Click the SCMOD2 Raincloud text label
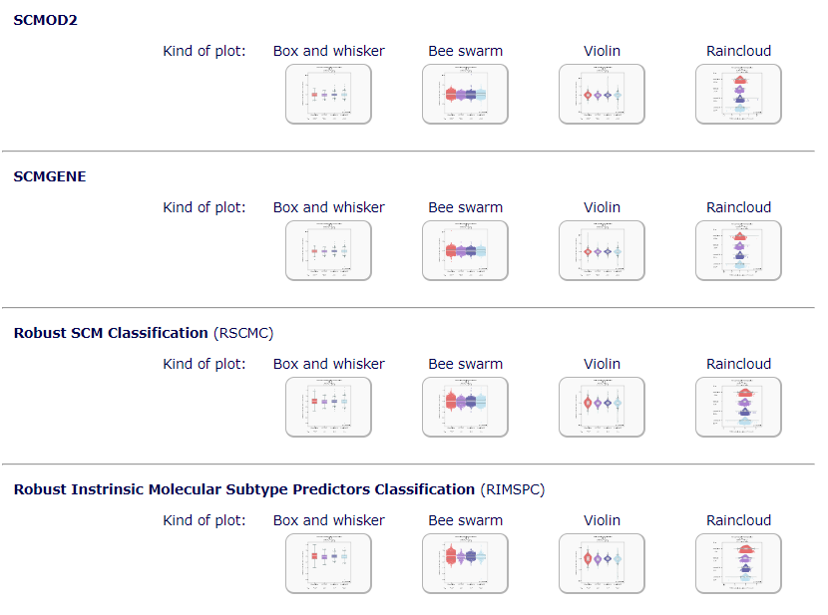This screenshot has width=828, height=615. [739, 51]
